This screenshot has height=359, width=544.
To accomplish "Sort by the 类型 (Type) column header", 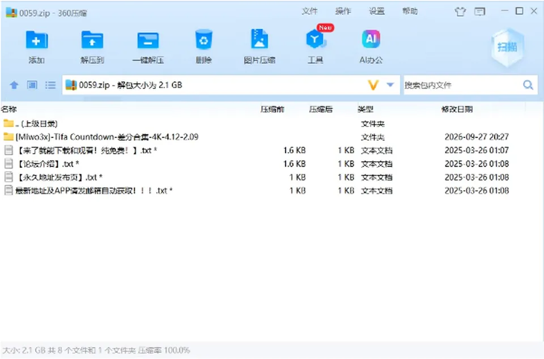I will (x=365, y=109).
